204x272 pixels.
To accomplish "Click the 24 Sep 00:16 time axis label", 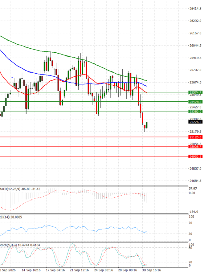I will [x=103, y=270].
